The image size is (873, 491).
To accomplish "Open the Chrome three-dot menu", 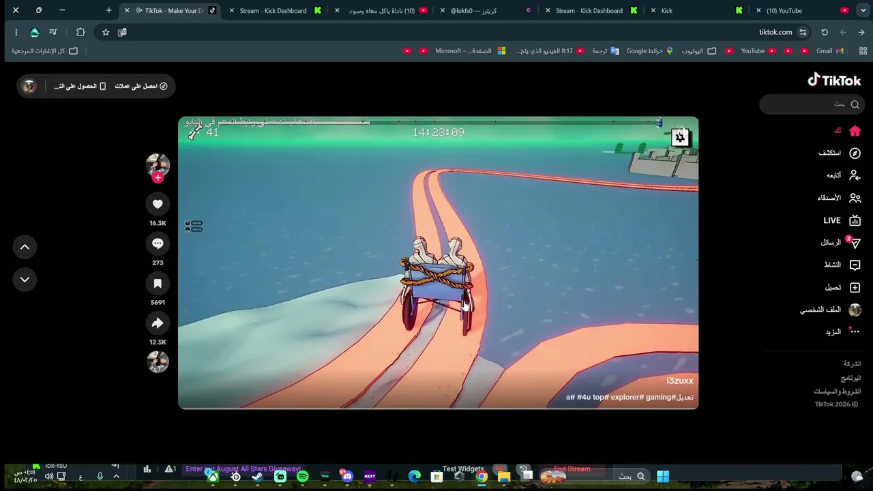I will (x=16, y=32).
